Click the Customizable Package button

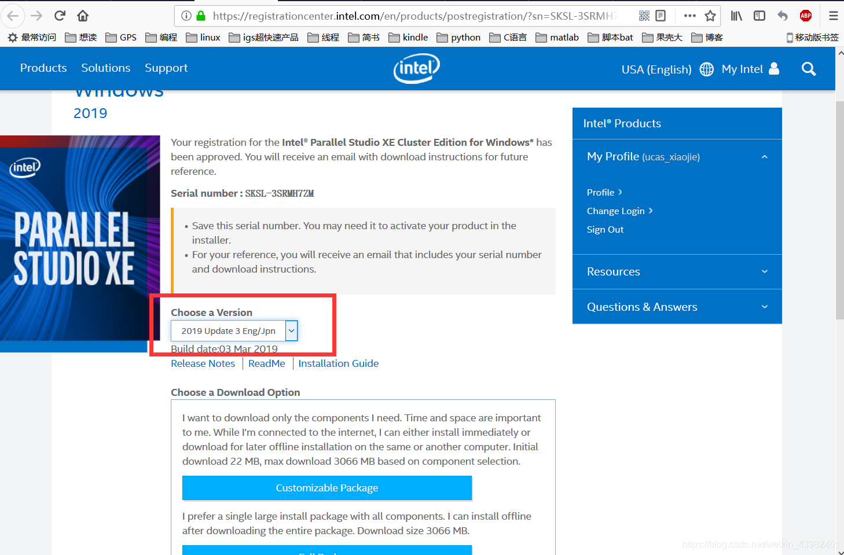pyautogui.click(x=327, y=488)
